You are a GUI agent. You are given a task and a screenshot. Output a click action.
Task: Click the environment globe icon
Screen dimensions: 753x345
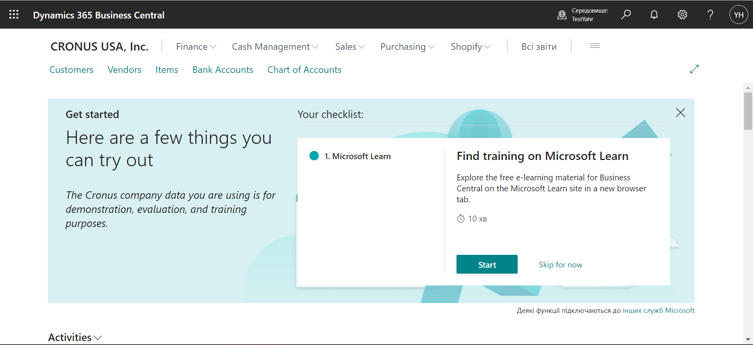[562, 15]
